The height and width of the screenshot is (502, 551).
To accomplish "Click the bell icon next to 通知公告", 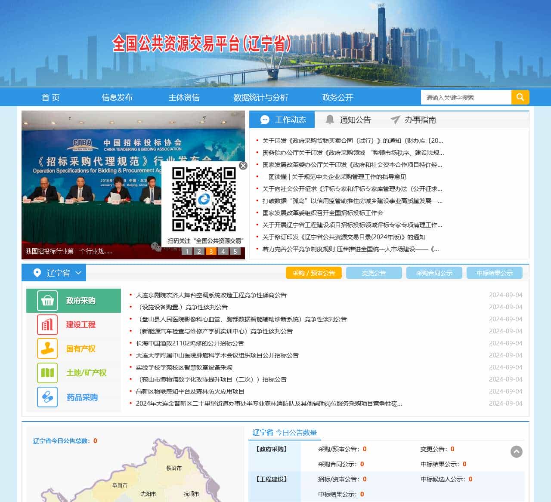I will pos(330,120).
